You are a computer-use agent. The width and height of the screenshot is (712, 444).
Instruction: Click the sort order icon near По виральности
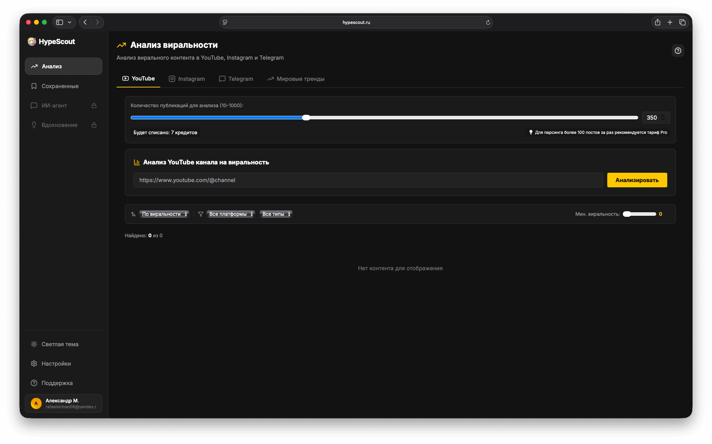point(134,214)
